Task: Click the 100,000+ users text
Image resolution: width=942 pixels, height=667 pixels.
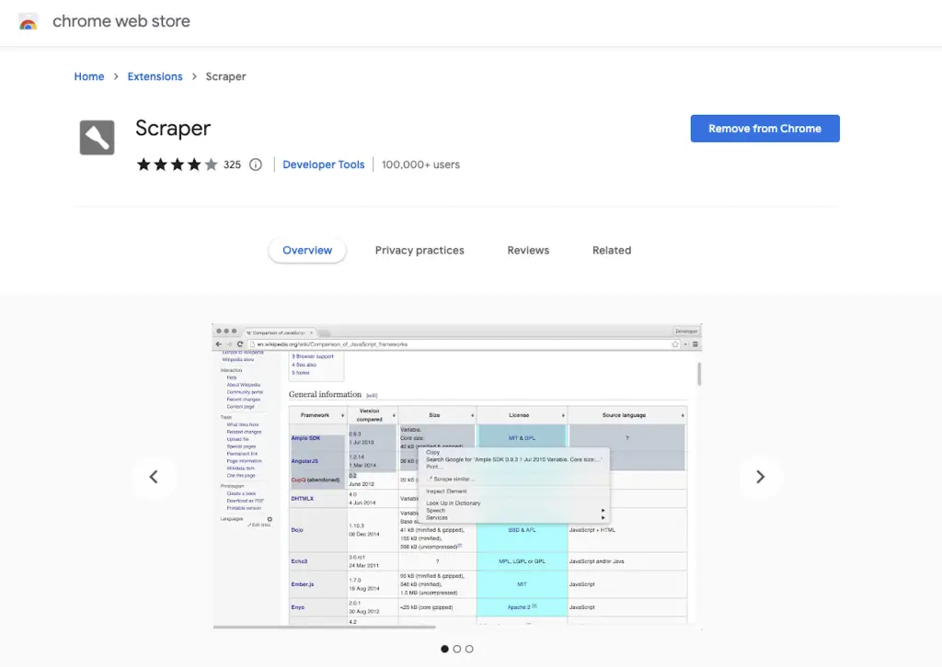Action: (420, 164)
